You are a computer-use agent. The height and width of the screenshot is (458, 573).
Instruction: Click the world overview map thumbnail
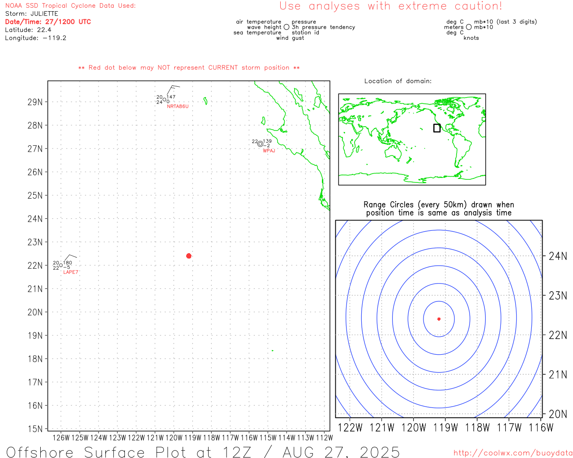[x=412, y=140]
